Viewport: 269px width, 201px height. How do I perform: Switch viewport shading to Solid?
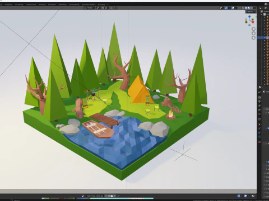[246, 8]
